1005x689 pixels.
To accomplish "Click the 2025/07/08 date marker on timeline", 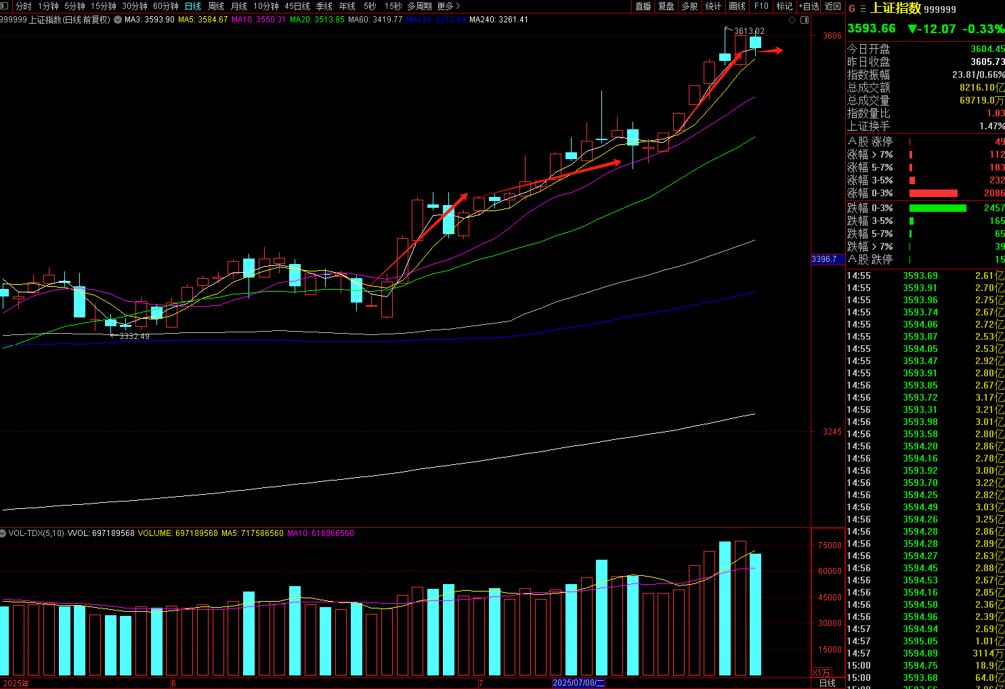I will coord(578,683).
